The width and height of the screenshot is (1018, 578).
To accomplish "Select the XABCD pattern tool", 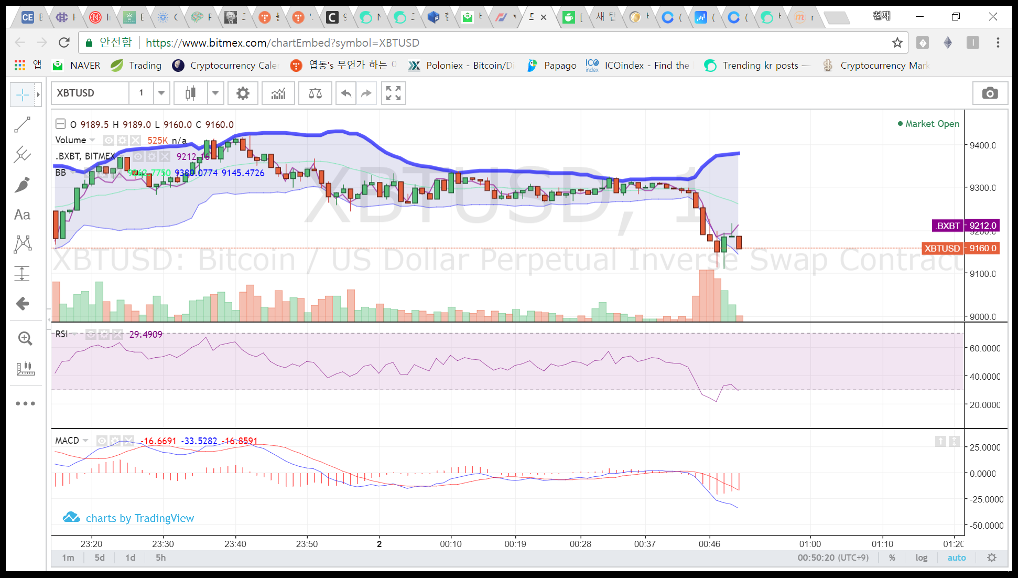I will 23,244.
